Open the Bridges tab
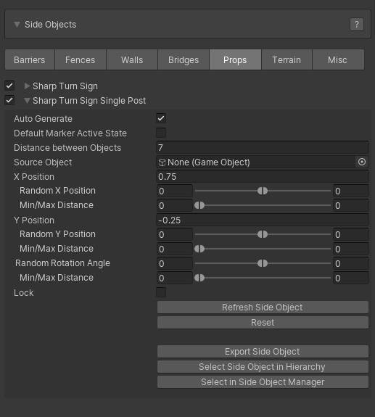375x417 pixels. pos(184,59)
